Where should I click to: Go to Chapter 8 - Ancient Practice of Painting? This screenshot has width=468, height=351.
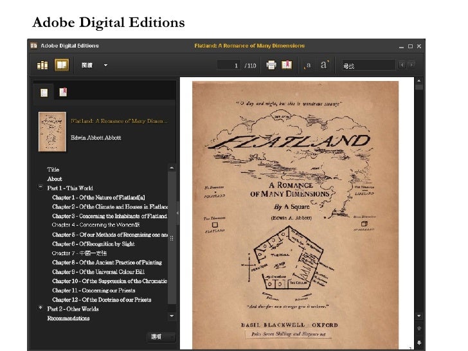tap(107, 262)
